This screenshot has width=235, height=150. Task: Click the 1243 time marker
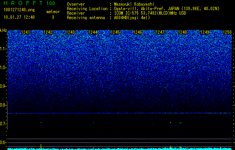[71, 32]
